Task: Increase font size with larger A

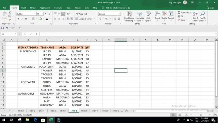Action: 46,14
